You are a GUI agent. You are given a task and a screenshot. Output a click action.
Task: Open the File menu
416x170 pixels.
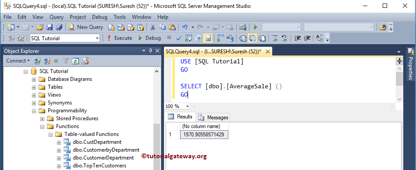[7, 17]
